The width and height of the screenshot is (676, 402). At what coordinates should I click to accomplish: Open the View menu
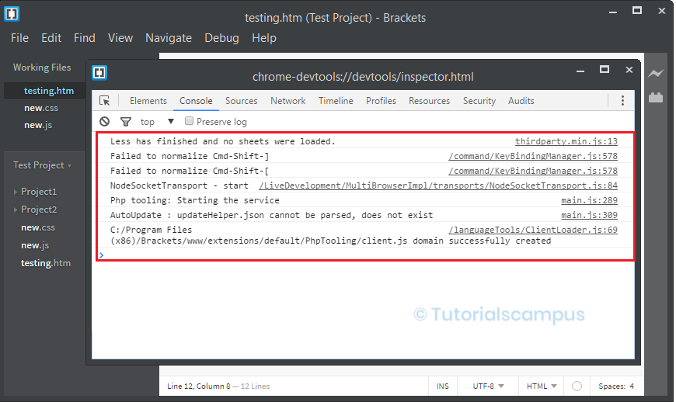(x=120, y=38)
